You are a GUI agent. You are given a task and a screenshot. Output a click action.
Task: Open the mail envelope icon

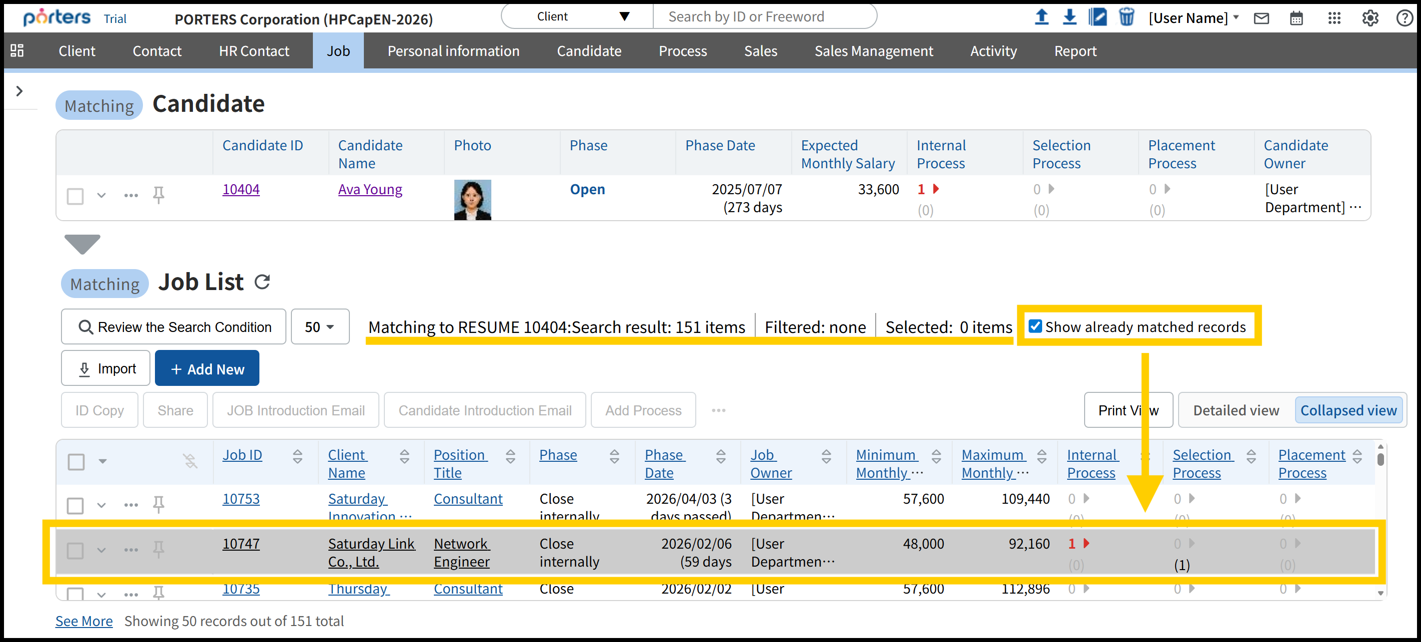tap(1261, 19)
